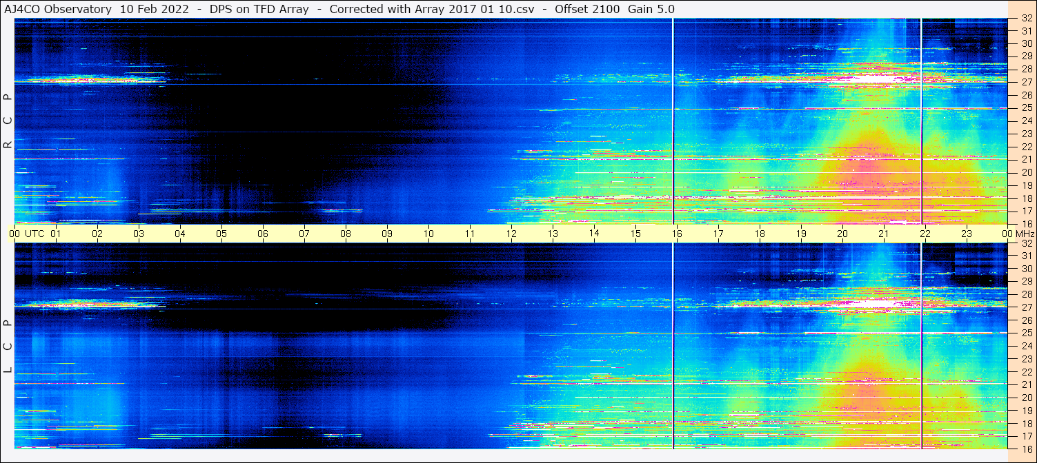Select hour label 10 on time axis
This screenshot has height=463, width=1037.
coord(428,234)
